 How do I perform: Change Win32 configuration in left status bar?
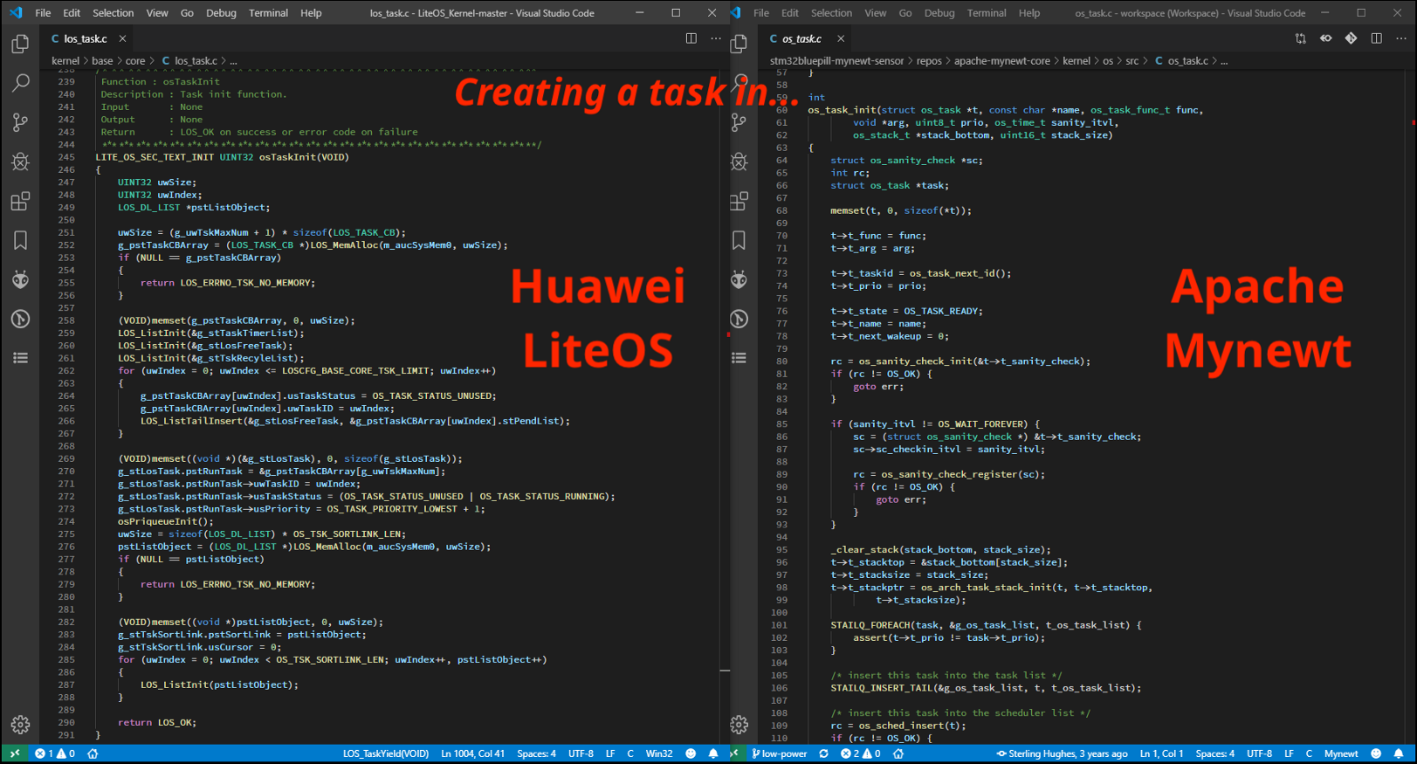(x=659, y=754)
